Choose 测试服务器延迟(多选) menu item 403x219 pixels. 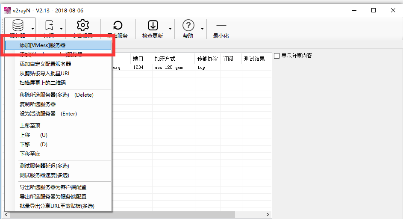[44, 166]
